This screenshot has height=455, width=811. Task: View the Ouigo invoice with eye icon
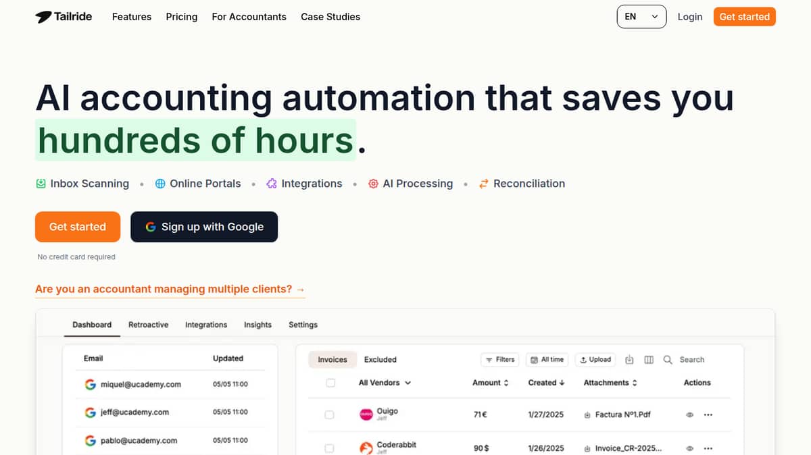tap(689, 414)
